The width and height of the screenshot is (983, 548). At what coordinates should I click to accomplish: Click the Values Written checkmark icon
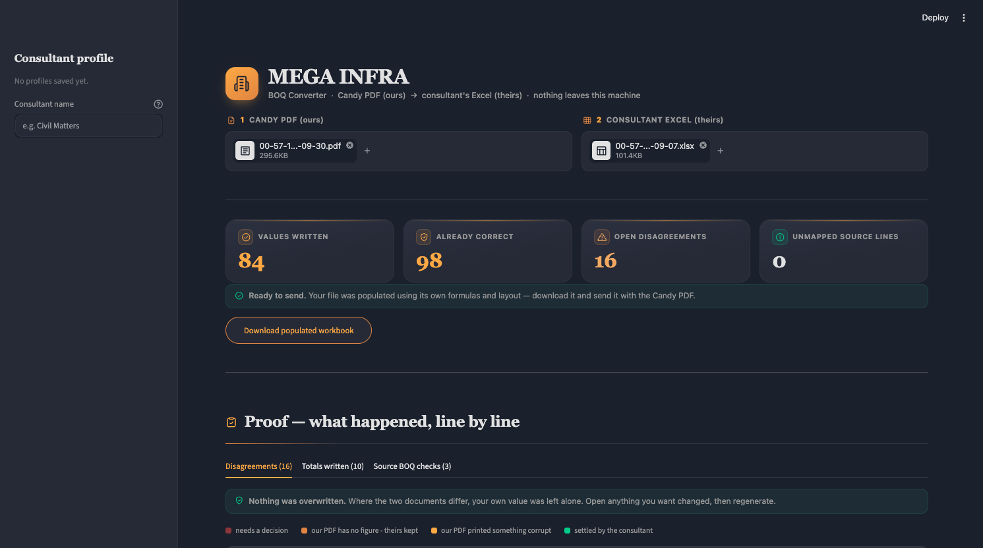tap(246, 237)
